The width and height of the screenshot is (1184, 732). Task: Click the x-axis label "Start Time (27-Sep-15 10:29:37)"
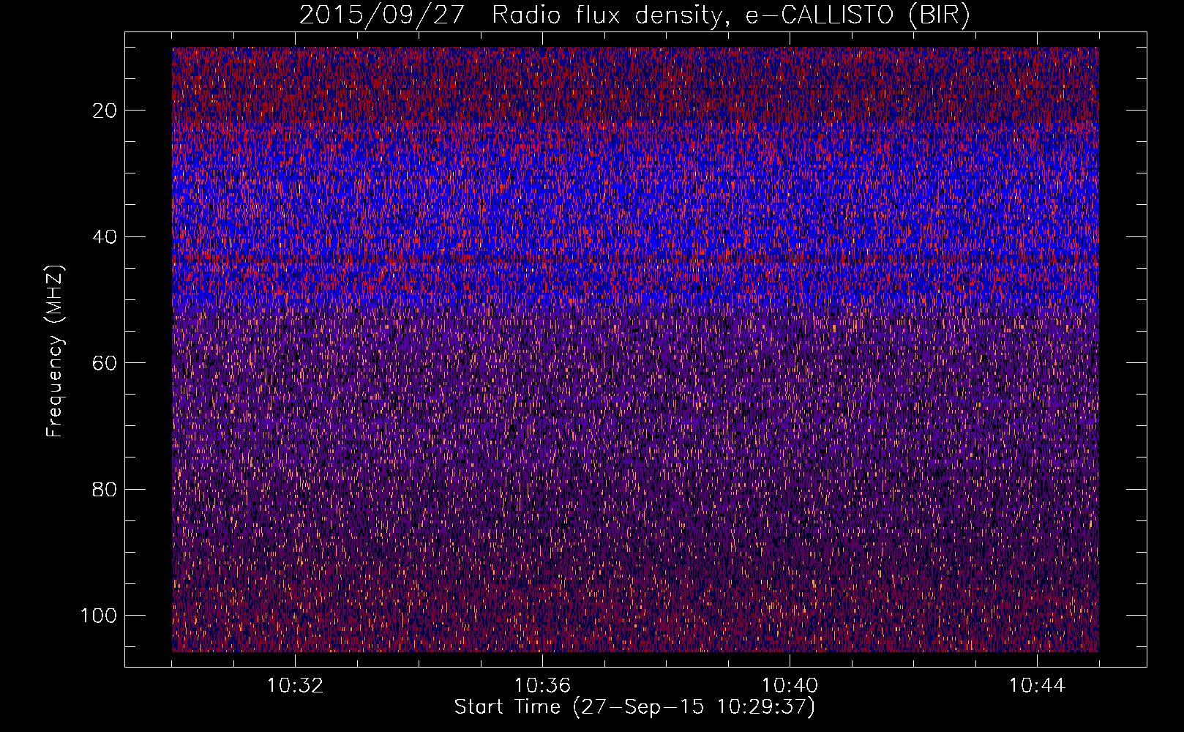(x=634, y=707)
